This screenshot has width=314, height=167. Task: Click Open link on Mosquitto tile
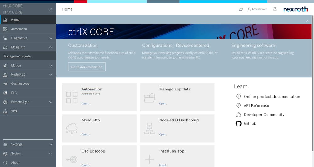pos(85,134)
